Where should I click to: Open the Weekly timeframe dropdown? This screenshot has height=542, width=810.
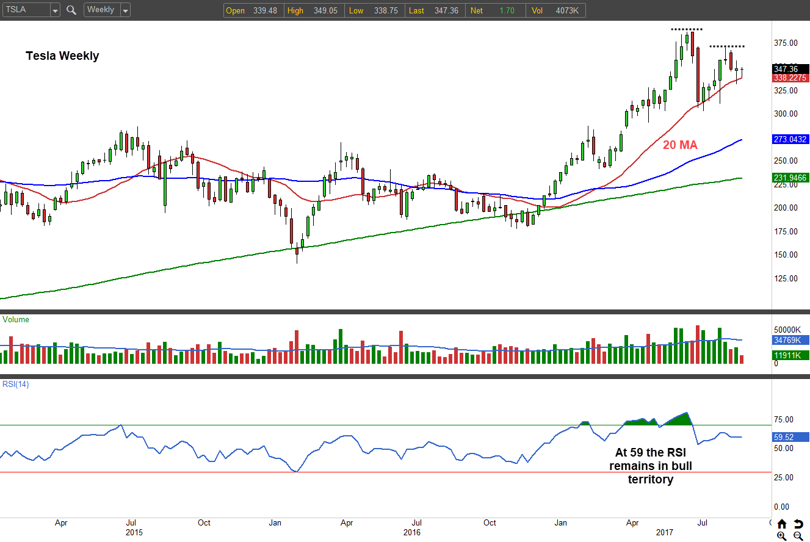125,10
